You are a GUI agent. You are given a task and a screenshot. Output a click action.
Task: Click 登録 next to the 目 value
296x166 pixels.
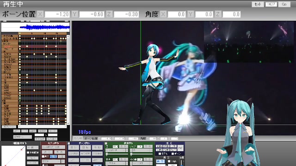123,147
